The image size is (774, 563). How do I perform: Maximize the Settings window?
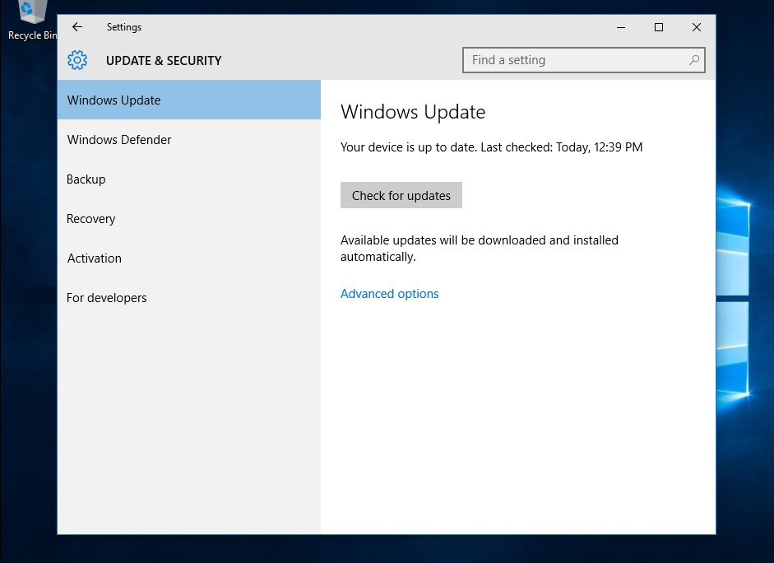pos(659,27)
